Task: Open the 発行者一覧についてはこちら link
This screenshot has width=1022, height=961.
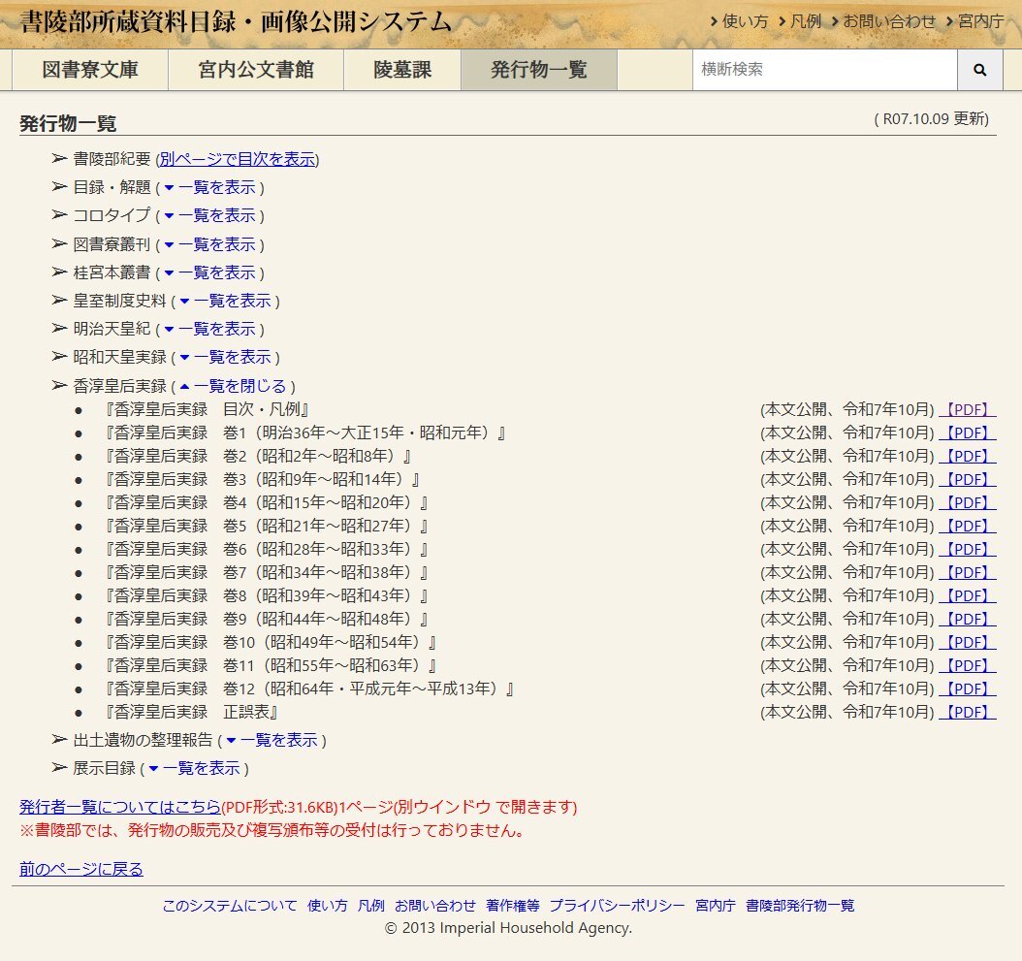Action: pos(120,807)
